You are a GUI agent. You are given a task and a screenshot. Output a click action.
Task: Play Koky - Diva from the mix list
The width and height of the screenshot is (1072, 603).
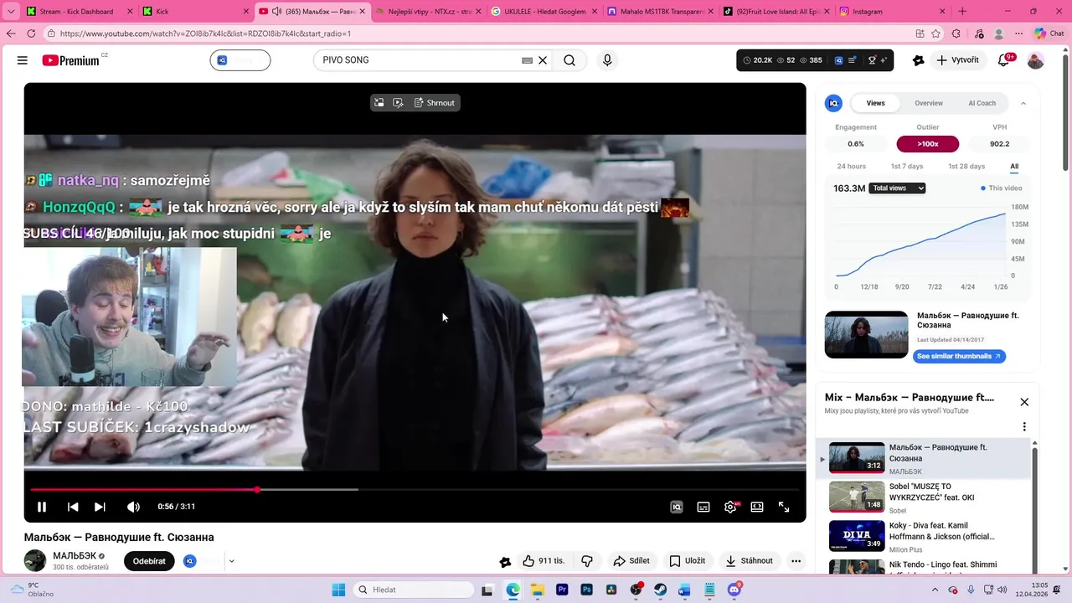pos(924,537)
